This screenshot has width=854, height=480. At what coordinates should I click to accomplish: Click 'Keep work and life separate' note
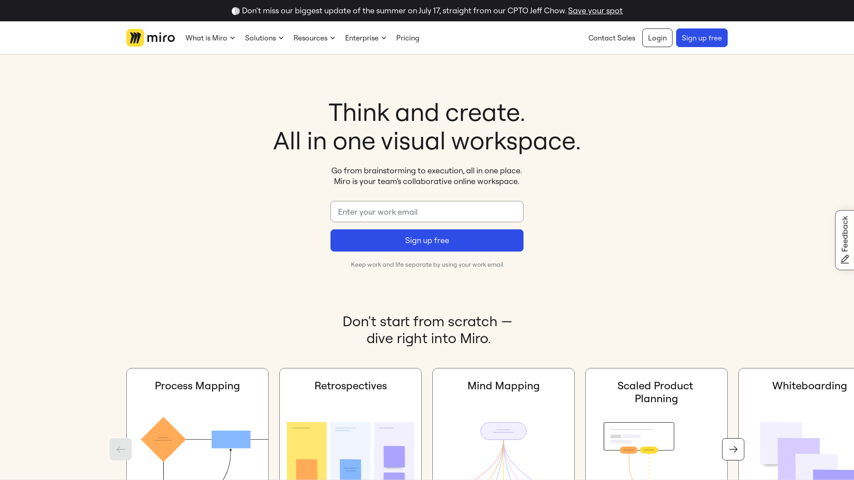pyautogui.click(x=427, y=264)
